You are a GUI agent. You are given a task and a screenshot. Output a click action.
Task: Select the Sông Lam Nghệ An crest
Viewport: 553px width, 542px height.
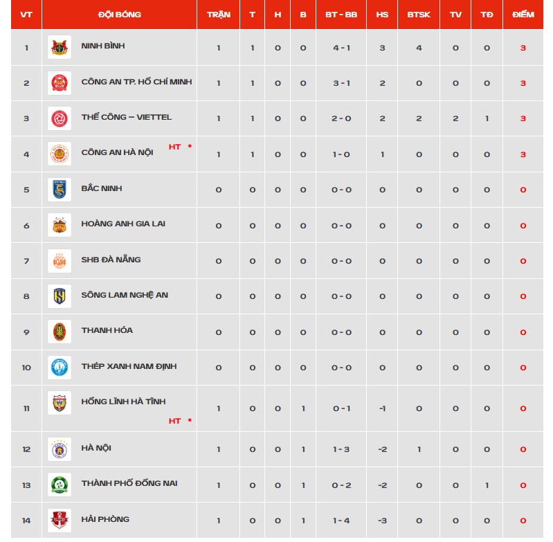[x=60, y=296]
